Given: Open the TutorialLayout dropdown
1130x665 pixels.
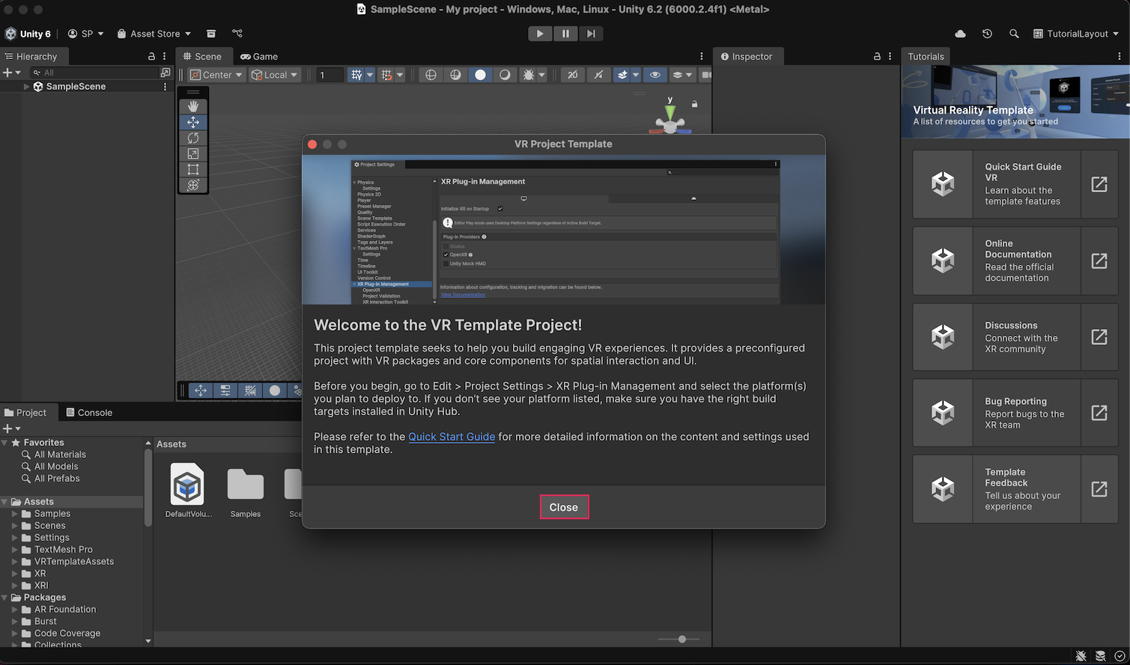Looking at the screenshot, I should (1076, 34).
